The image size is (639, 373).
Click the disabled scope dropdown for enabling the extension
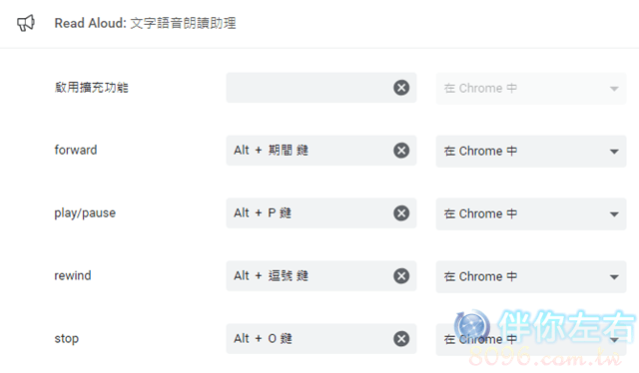click(531, 89)
